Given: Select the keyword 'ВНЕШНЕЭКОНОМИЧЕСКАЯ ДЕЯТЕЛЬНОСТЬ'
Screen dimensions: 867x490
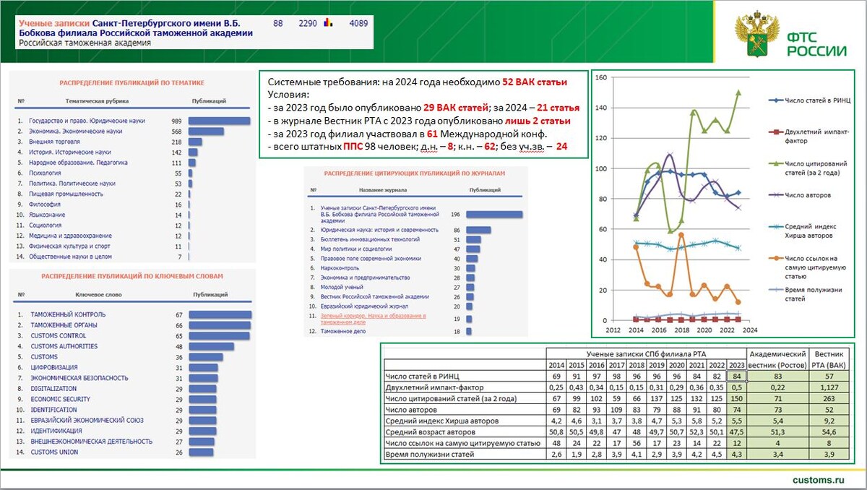Looking at the screenshot, I should [x=92, y=441].
